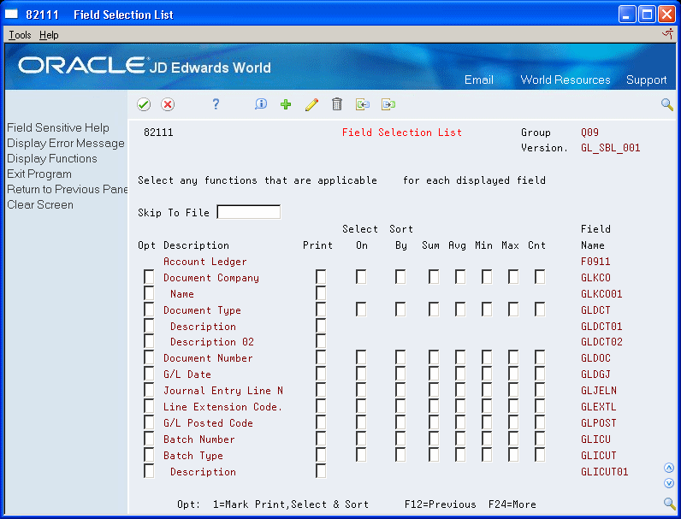Screen dimensions: 681x519
Task: Click Return to Previous Panel
Action: (68, 189)
